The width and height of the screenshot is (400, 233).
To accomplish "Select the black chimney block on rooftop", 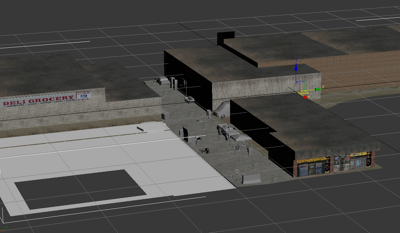I will (x=226, y=37).
